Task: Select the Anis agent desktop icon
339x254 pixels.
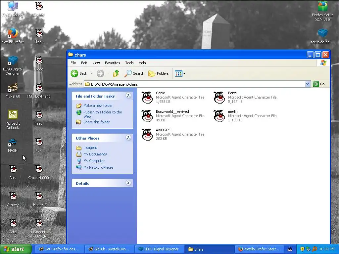Action: click(13, 172)
